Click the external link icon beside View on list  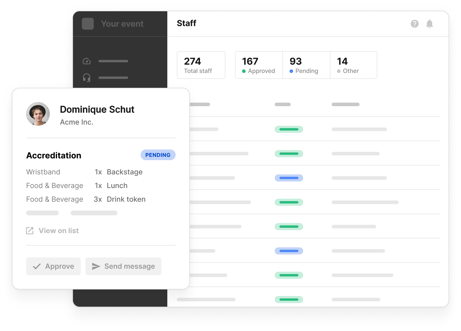point(30,231)
